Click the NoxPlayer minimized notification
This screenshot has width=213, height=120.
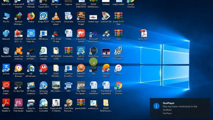click(x=180, y=108)
